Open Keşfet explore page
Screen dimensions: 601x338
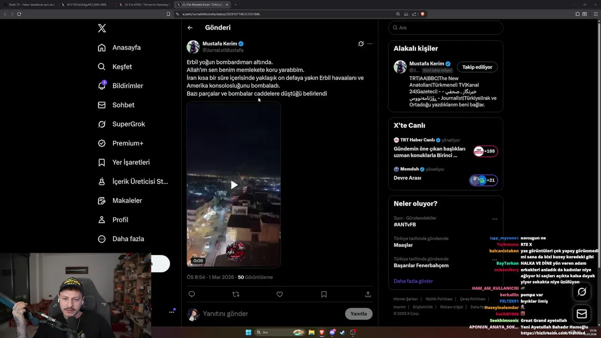coord(115,67)
